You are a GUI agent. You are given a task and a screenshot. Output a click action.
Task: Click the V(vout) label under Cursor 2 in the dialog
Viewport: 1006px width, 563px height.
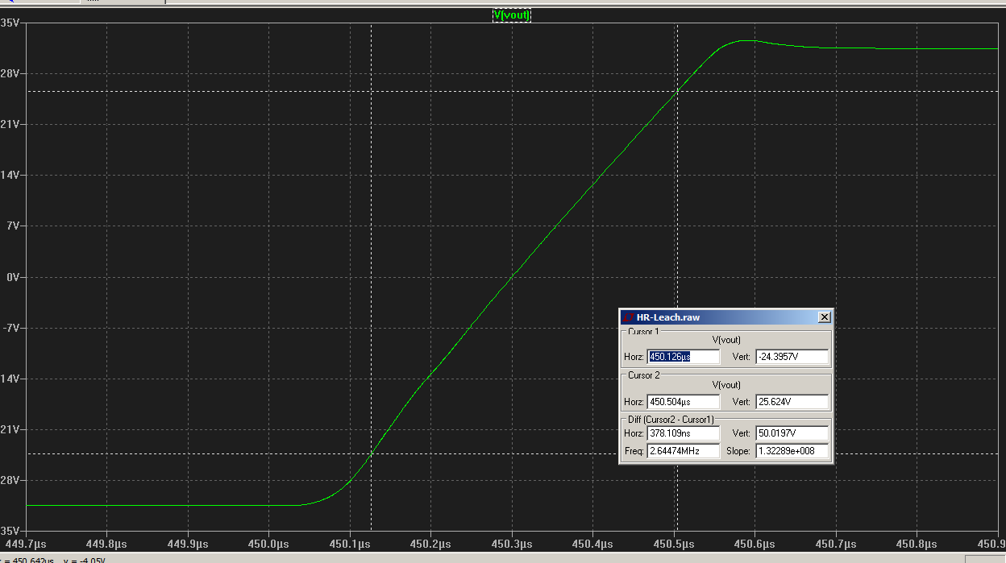pos(727,385)
